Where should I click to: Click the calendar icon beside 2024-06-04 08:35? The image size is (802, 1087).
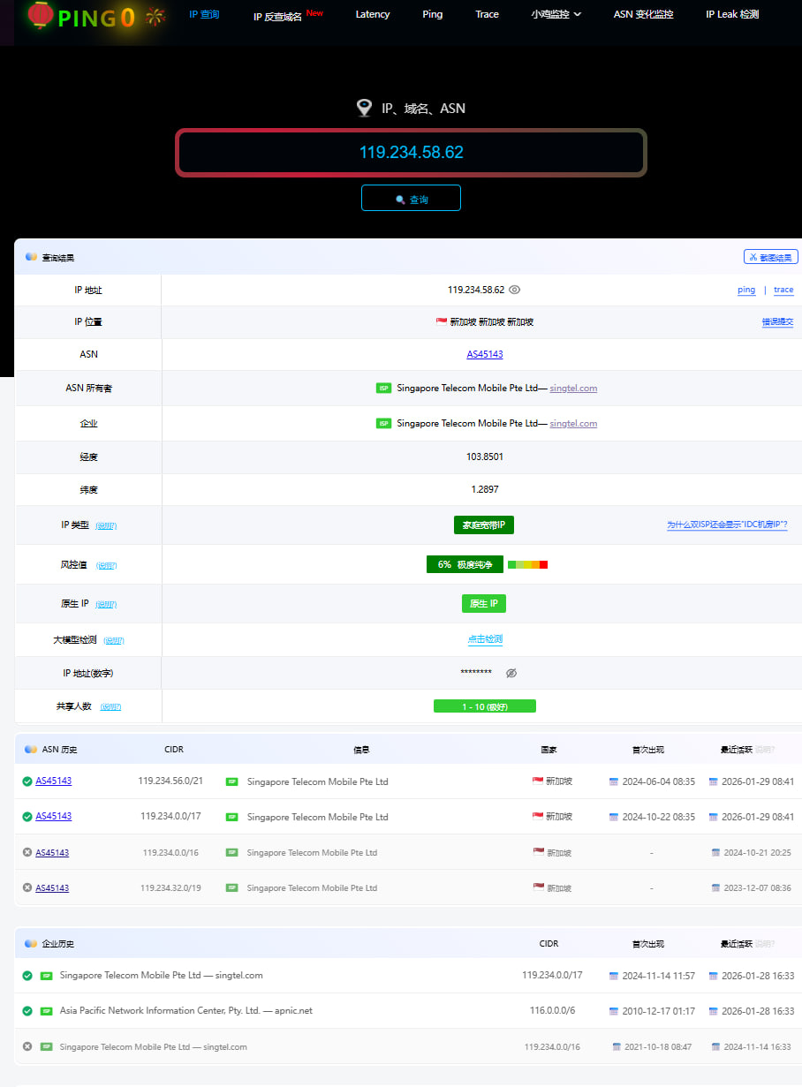[x=614, y=782]
